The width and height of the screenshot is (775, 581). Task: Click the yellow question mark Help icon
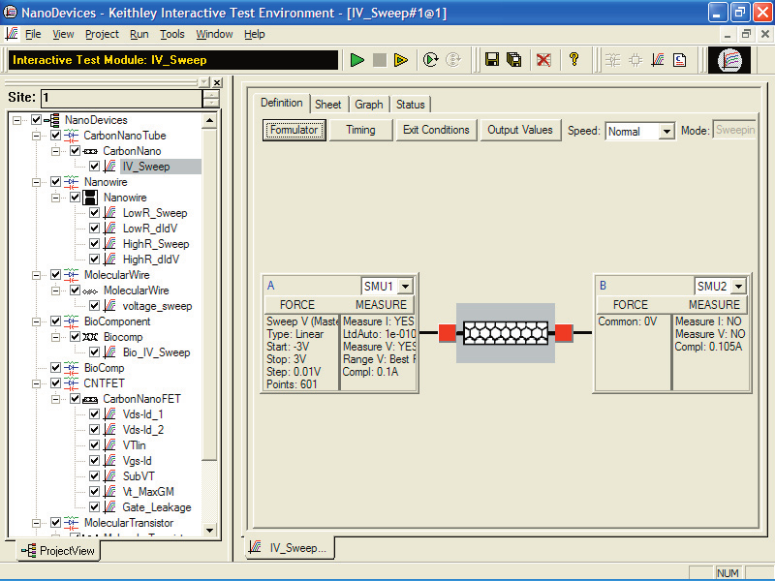[573, 60]
